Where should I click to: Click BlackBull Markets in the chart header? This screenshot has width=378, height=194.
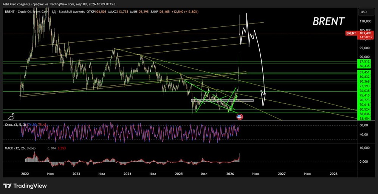pos(72,12)
